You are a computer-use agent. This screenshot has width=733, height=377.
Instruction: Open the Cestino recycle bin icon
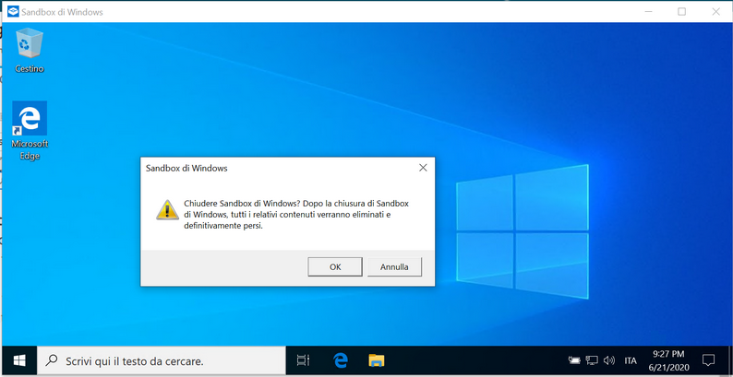click(29, 51)
